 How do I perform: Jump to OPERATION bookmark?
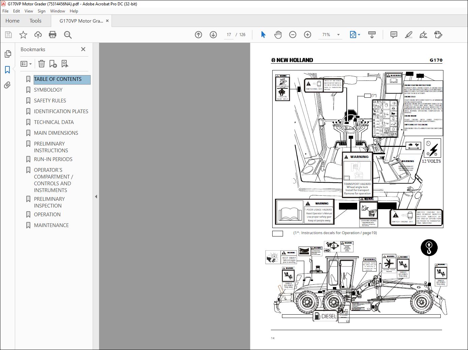point(47,215)
